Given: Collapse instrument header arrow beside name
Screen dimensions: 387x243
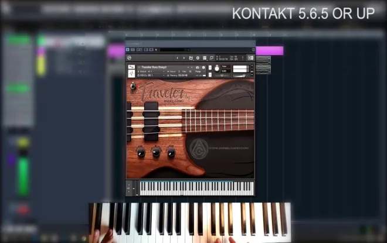Looking at the screenshot, I should [x=139, y=67].
